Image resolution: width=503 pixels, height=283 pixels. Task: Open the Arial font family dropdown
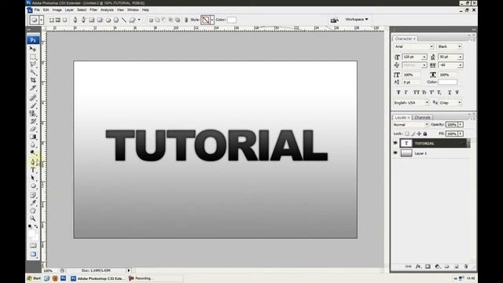431,46
